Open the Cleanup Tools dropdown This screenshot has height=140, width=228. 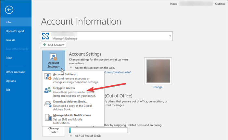coord(54,131)
